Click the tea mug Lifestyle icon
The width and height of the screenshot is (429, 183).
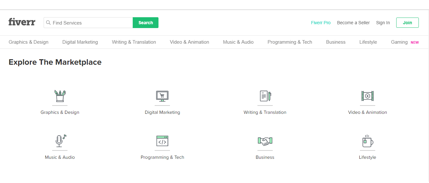pos(368,141)
